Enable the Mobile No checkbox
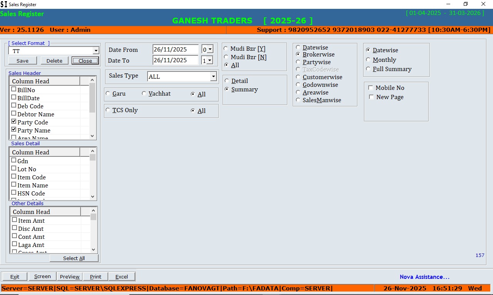 tap(371, 88)
